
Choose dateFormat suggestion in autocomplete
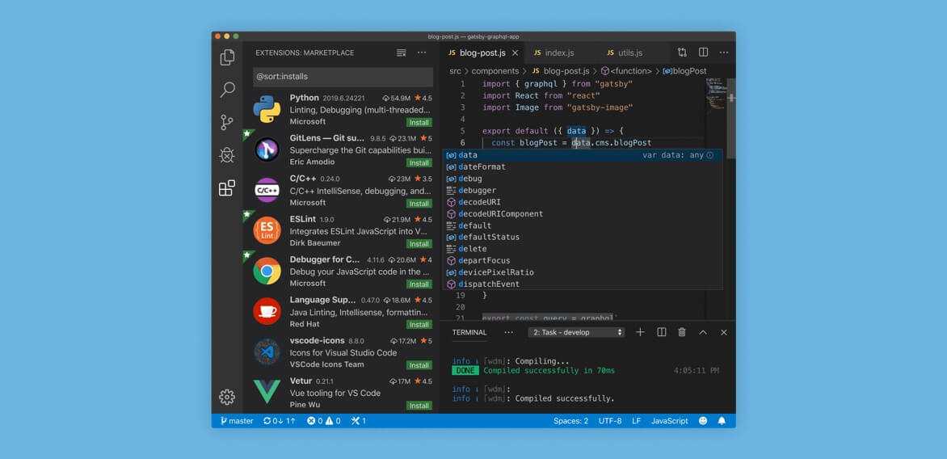tap(583, 166)
